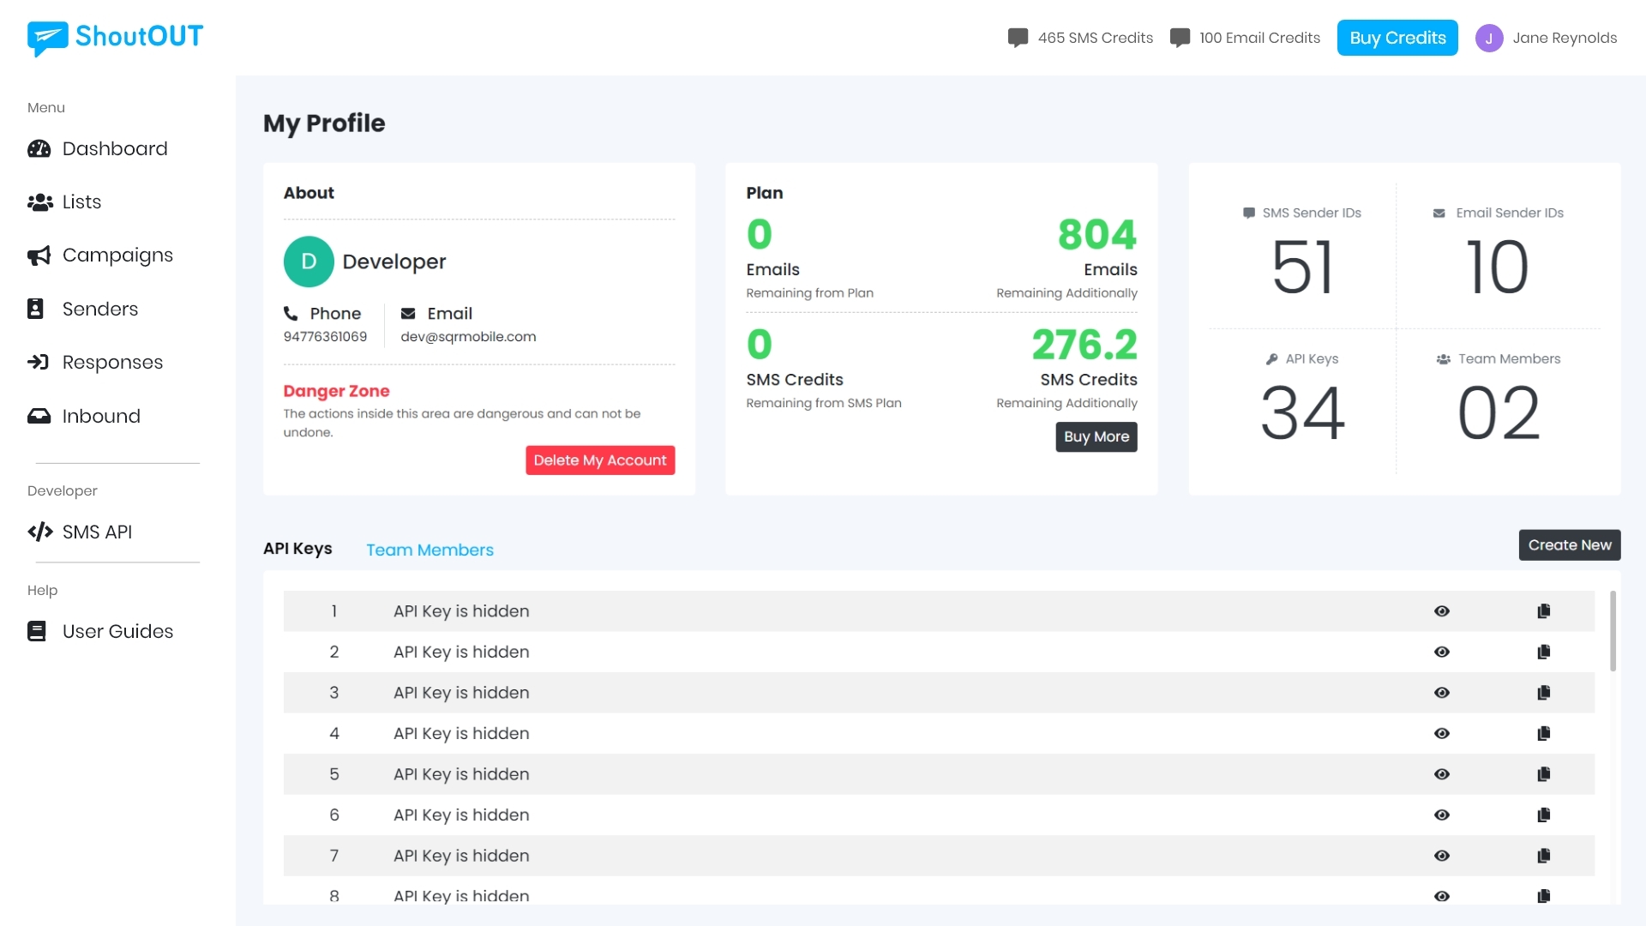1646x926 pixels.
Task: Click the ShoutOUT logo
Action: [x=115, y=37]
